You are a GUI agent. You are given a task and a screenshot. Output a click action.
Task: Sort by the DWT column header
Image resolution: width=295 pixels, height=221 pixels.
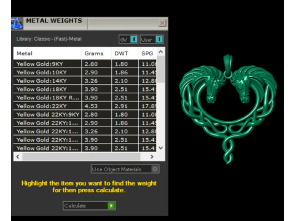pos(125,53)
